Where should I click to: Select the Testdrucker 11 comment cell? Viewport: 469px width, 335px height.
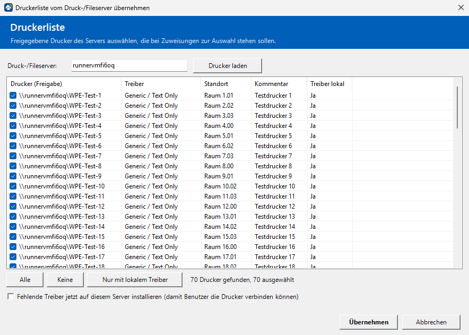[275, 196]
